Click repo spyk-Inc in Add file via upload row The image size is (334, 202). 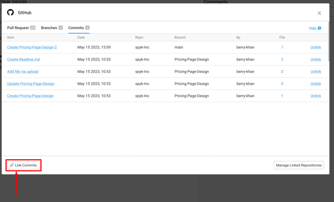tap(142, 72)
